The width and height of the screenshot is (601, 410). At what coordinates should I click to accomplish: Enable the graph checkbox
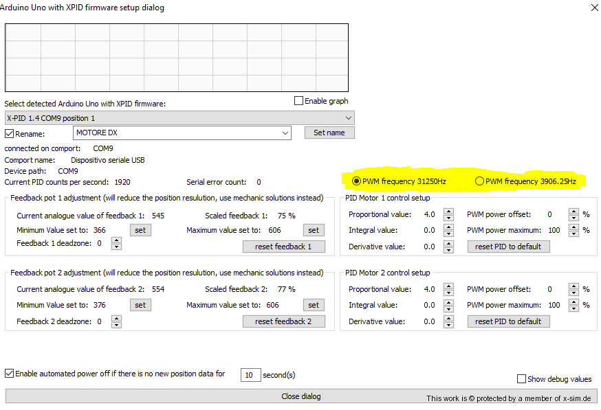(x=298, y=101)
